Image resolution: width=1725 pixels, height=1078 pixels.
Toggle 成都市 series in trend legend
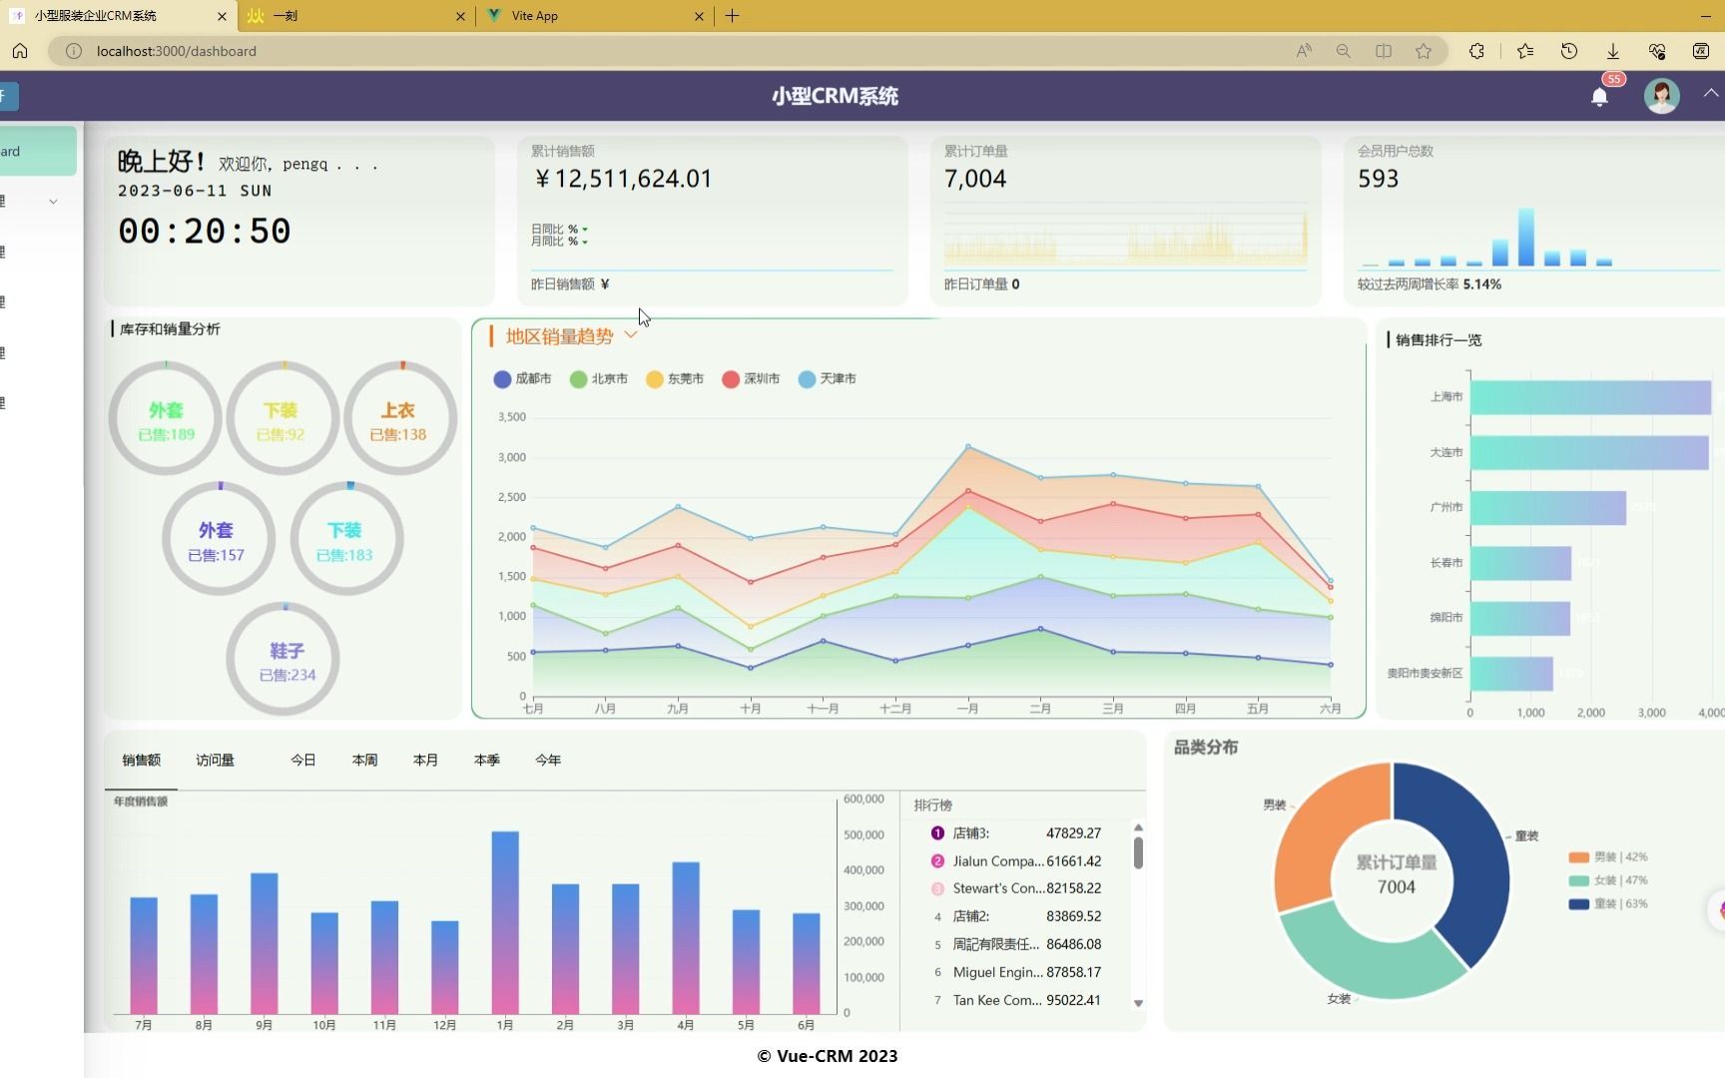click(x=522, y=379)
